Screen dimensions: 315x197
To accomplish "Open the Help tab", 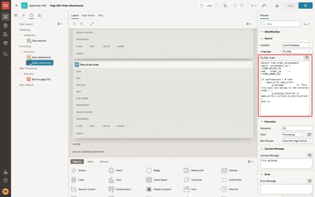I will click(x=101, y=15).
